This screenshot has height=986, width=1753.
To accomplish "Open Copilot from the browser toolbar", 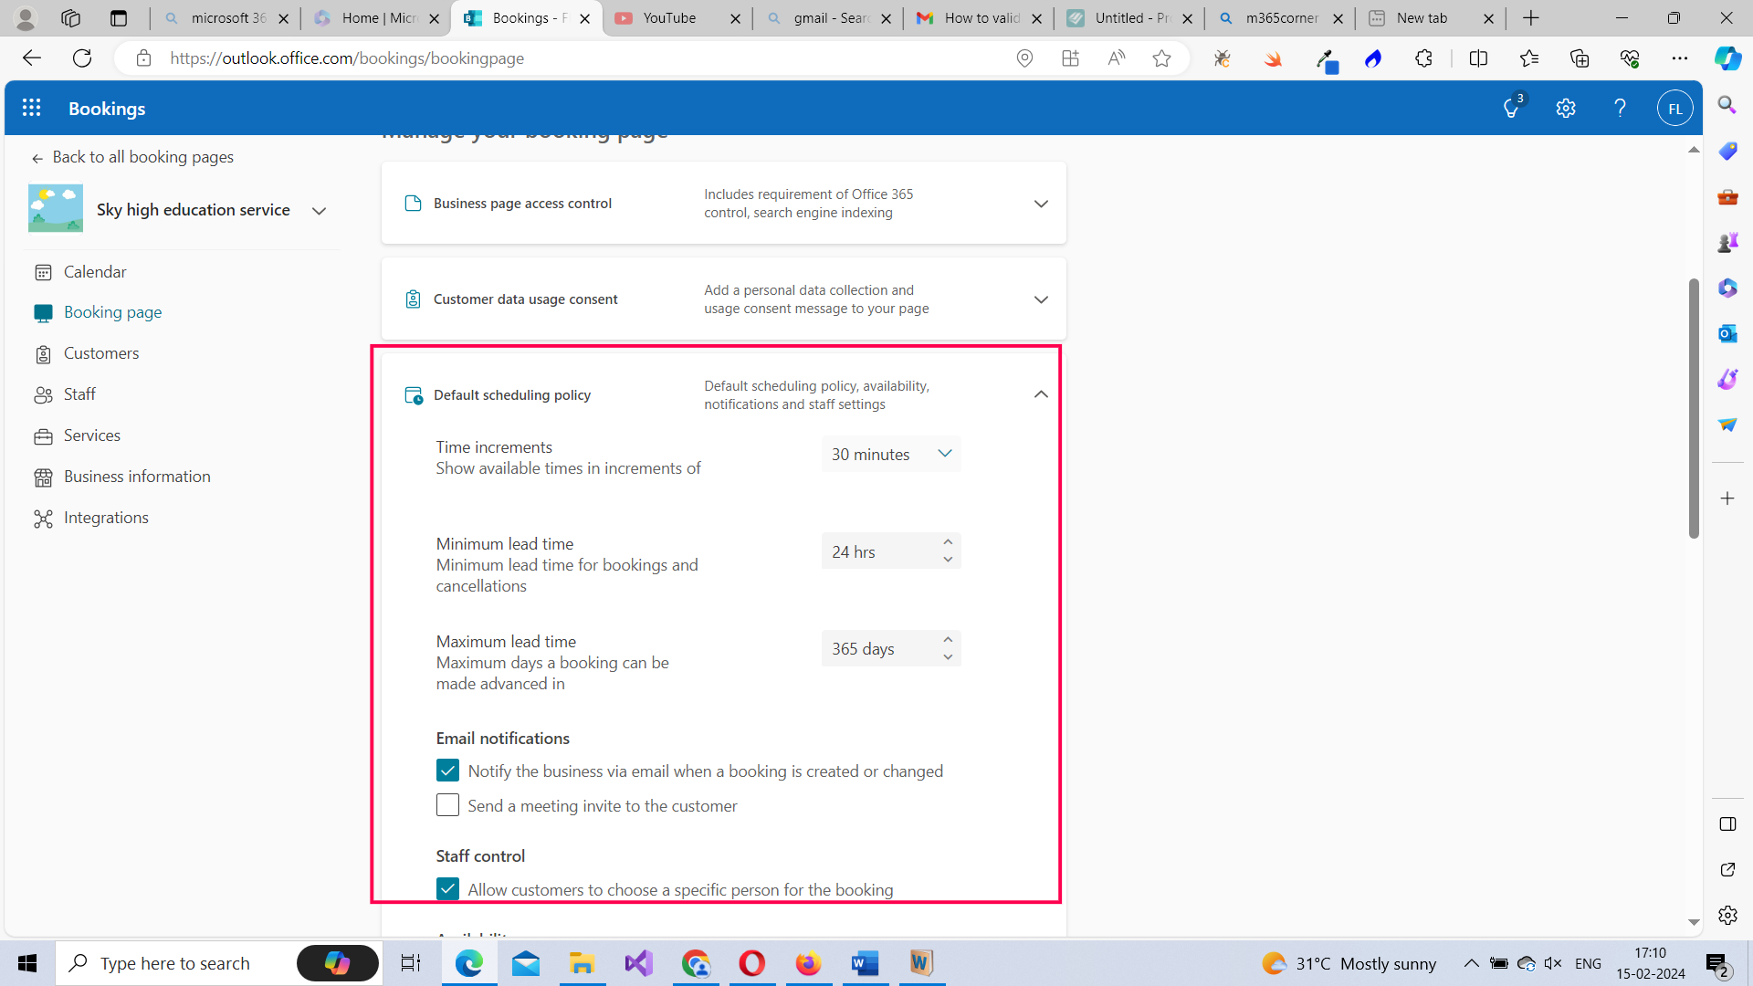I will [1727, 58].
